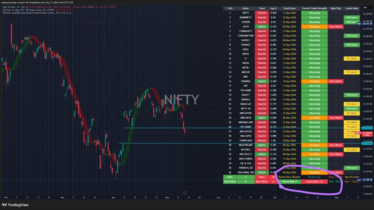Click the lightning bolt icon on the time axis
The width and height of the screenshot is (374, 210).
click(x=185, y=193)
